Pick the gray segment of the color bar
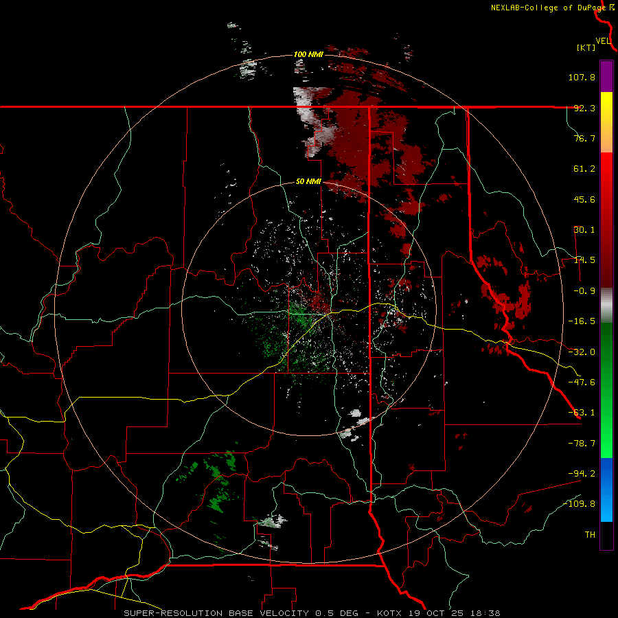This screenshot has height=618, width=618. click(x=606, y=306)
